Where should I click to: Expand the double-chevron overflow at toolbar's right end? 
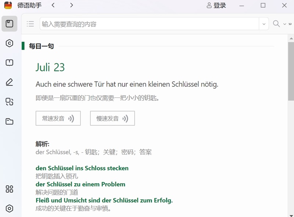coord(291,24)
